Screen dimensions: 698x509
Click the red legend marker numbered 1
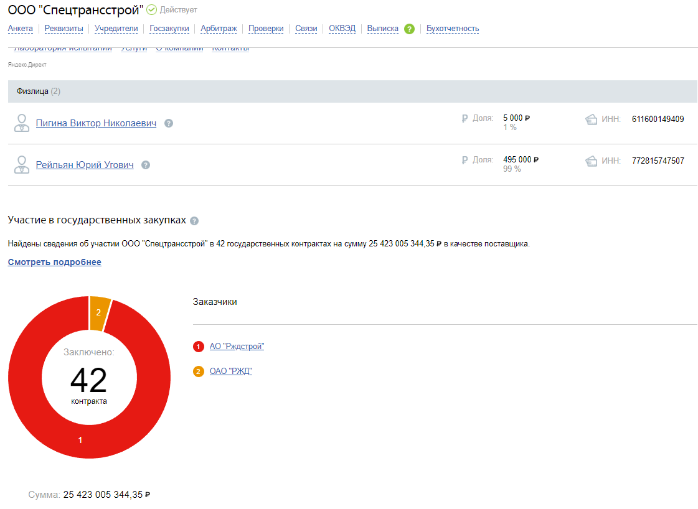click(x=199, y=347)
